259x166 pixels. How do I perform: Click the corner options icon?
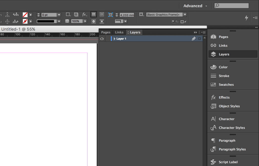[68, 14]
